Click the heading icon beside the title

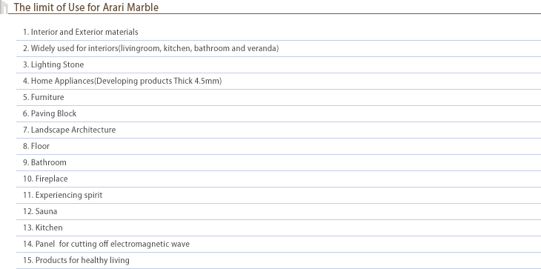(x=4, y=7)
